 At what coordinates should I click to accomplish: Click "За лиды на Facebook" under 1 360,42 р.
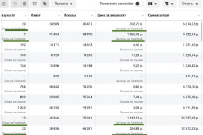click(129, 39)
